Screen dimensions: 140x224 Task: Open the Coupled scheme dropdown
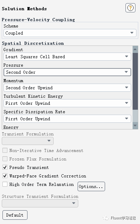click(x=70, y=33)
